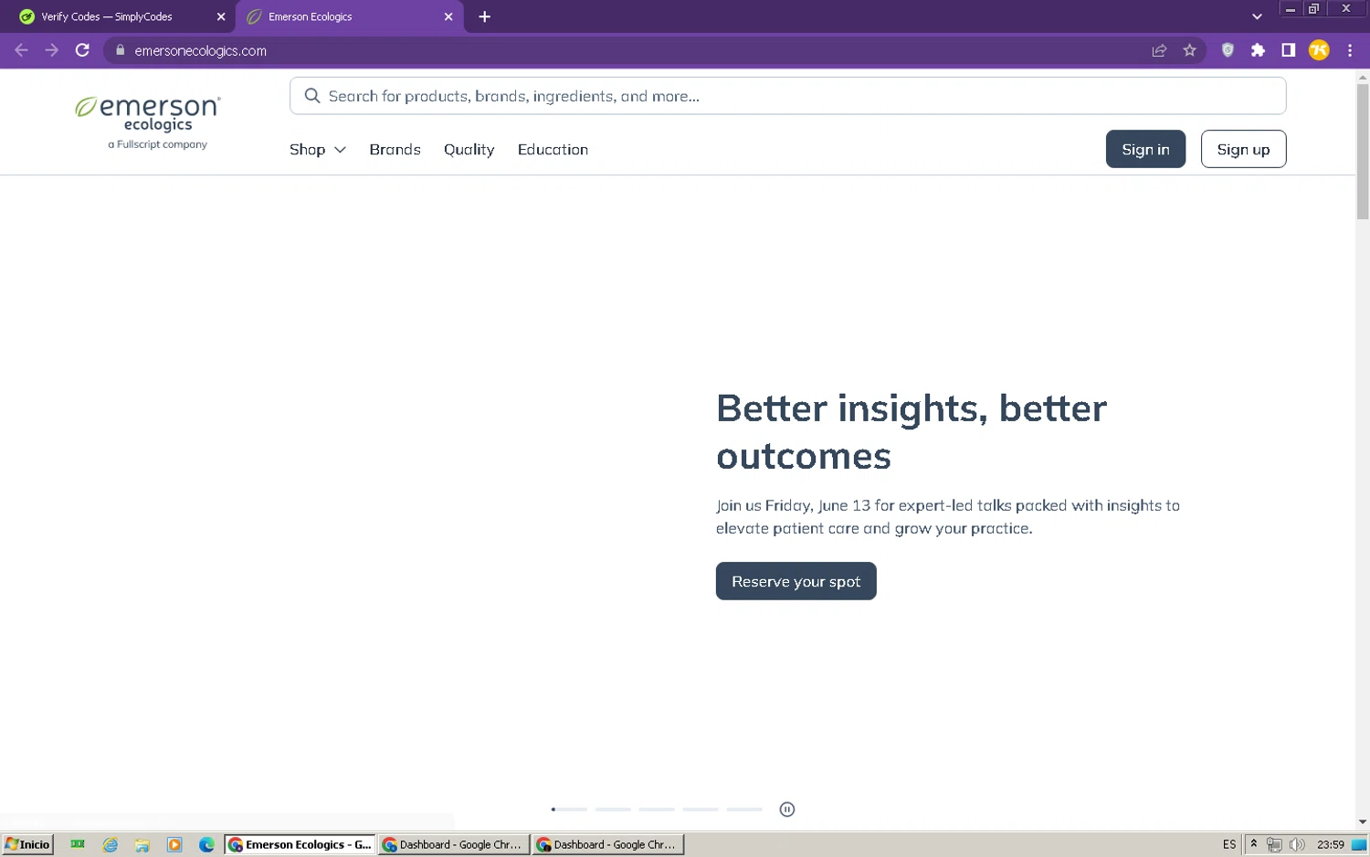
Task: Go to fifth carousel slide indicator
Action: [x=744, y=809]
